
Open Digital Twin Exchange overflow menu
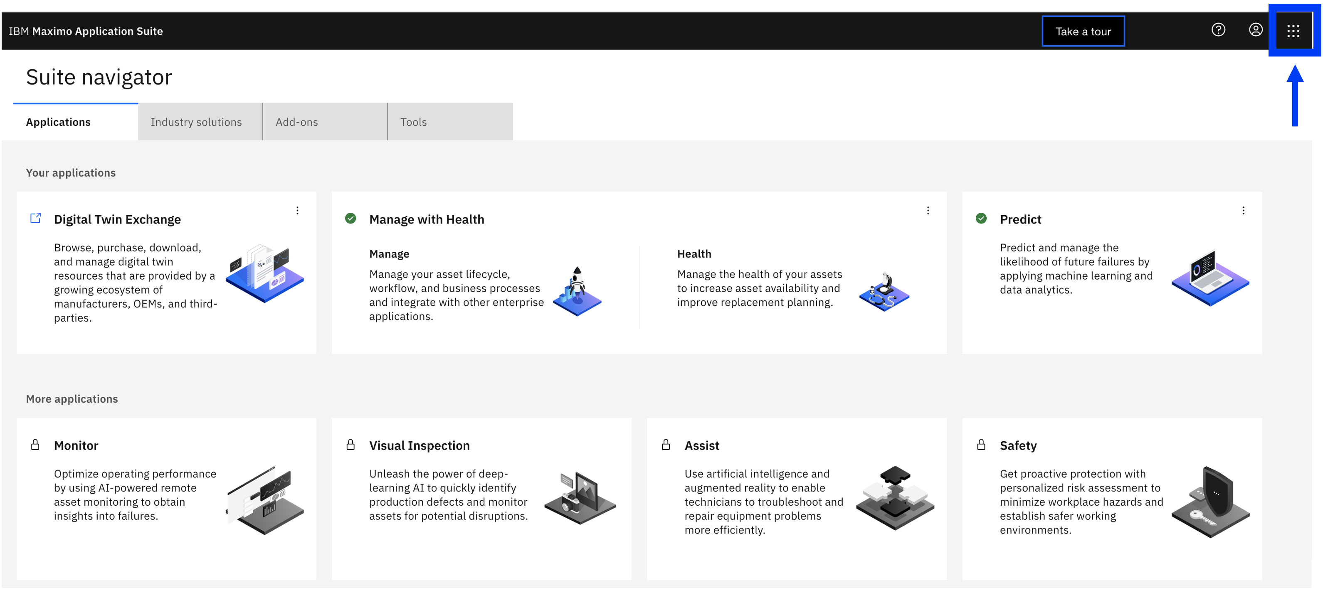[x=297, y=210]
